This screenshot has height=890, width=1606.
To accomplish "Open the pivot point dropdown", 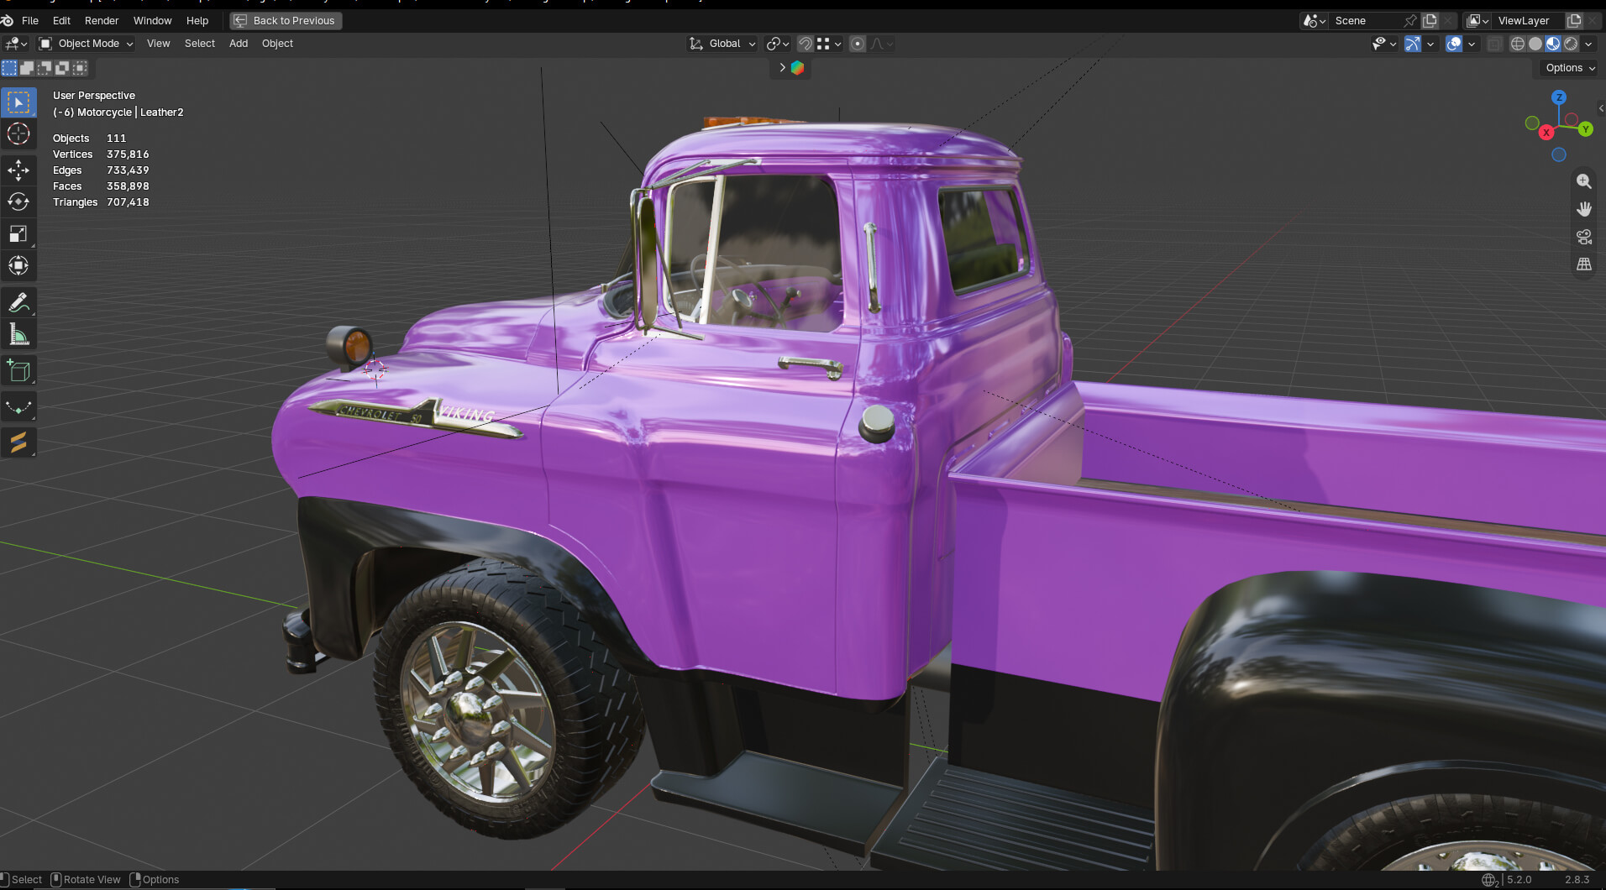I will point(778,44).
